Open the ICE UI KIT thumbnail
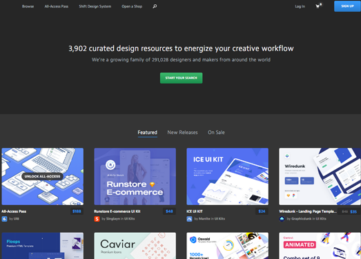 click(228, 177)
